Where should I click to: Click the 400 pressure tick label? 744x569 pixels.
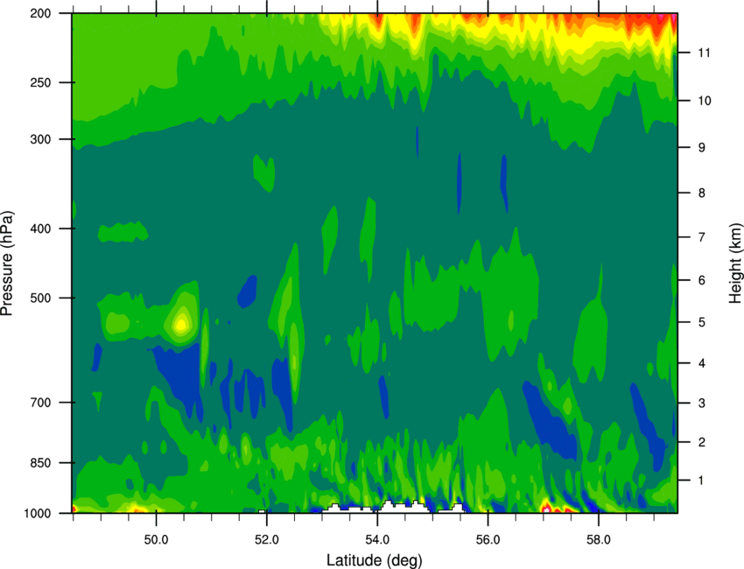pos(40,228)
